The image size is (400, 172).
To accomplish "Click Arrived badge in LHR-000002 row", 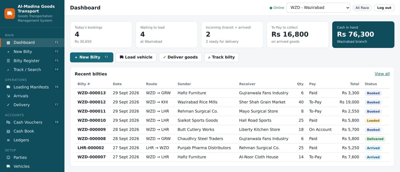I will [373, 148].
